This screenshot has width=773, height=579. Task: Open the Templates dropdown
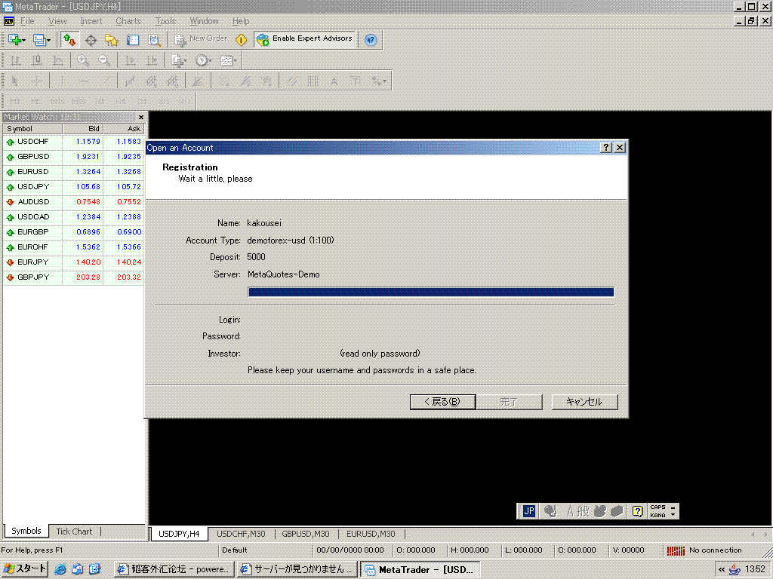(228, 60)
